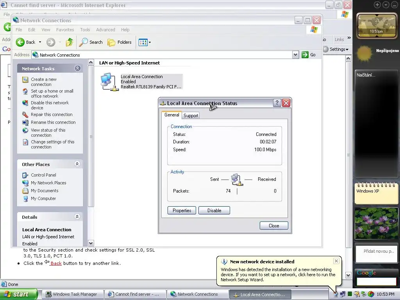
Task: Open the Help menu
Action: [125, 30]
